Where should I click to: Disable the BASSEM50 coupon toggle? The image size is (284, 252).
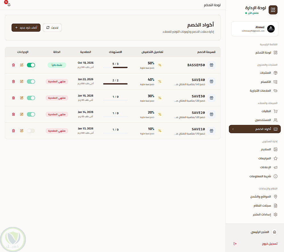tap(31, 65)
